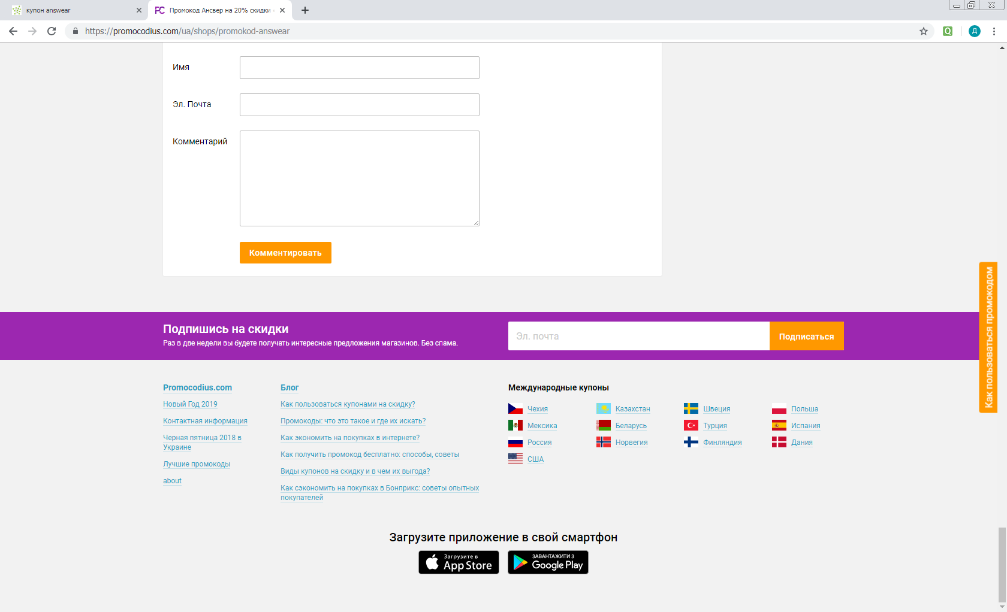
Task: Open the green Q extension icon
Action: tap(948, 31)
